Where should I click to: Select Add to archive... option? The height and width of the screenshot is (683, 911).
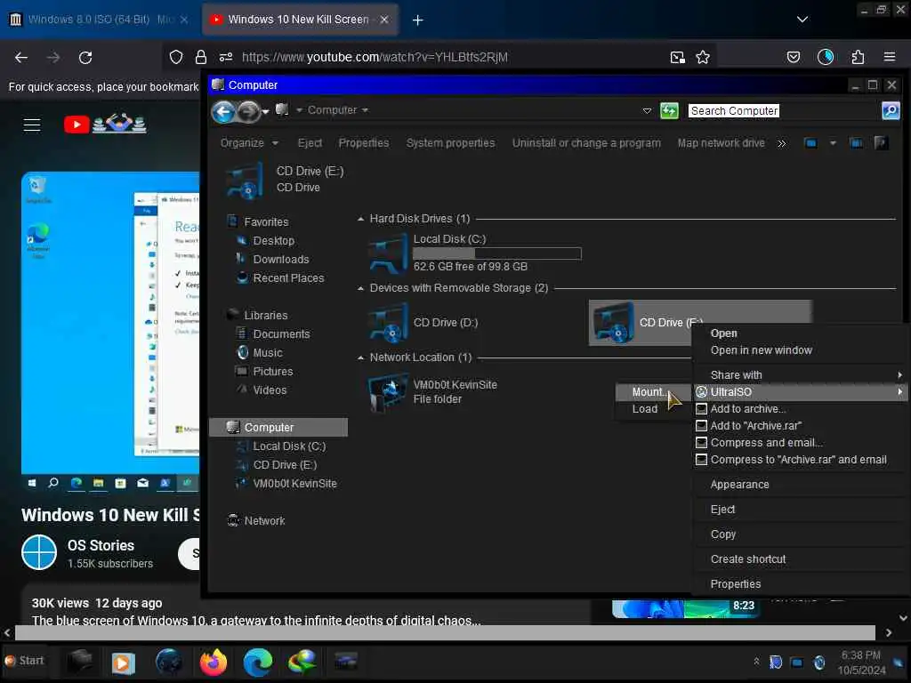(x=748, y=409)
